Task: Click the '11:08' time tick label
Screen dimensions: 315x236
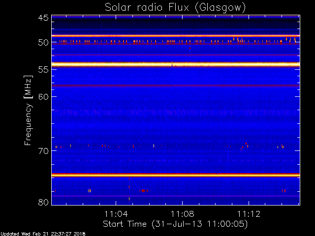Action: pyautogui.click(x=183, y=214)
